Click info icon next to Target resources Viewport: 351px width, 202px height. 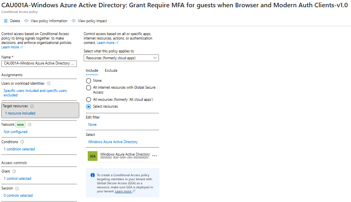click(x=32, y=106)
